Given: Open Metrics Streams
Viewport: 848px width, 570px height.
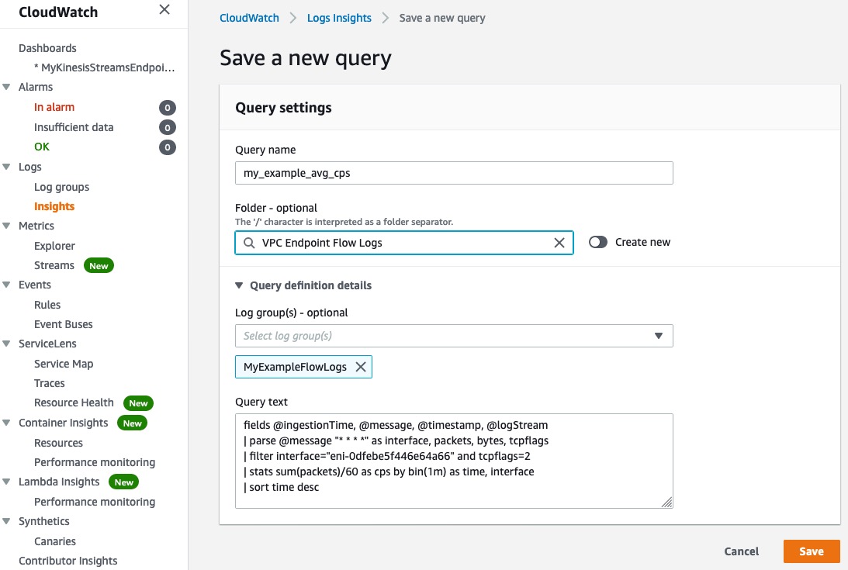Looking at the screenshot, I should (x=54, y=265).
